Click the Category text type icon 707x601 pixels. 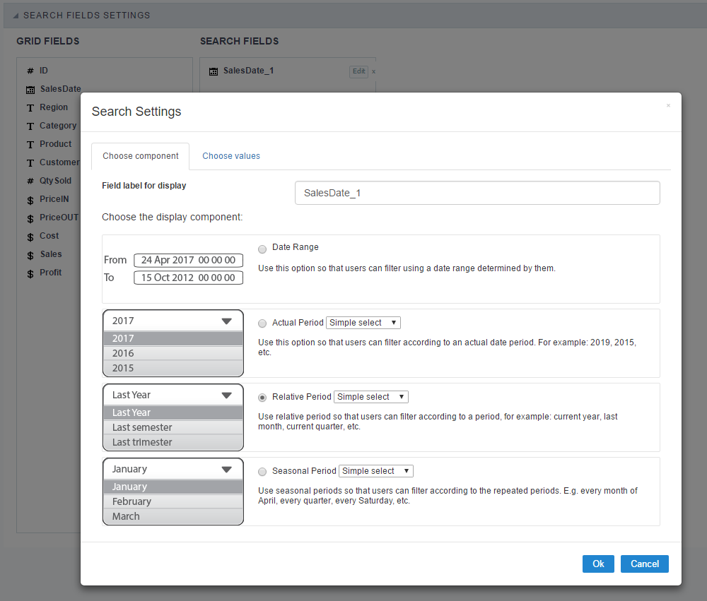[30, 126]
